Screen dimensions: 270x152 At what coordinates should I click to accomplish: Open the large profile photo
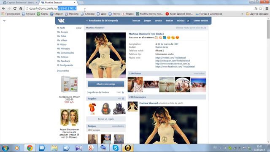click(106, 55)
